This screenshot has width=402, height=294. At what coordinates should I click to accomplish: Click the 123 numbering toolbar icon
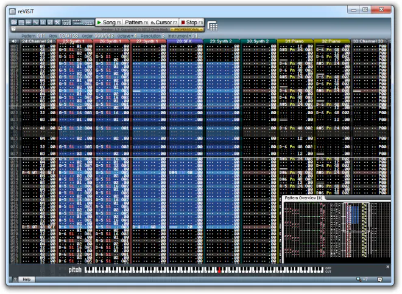coord(50,22)
